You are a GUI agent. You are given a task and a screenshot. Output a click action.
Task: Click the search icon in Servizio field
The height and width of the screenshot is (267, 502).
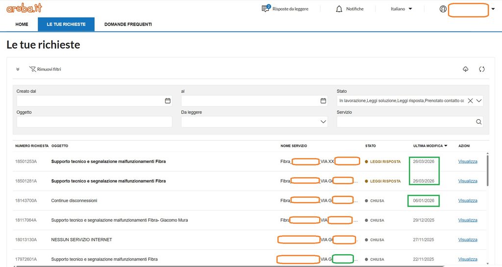click(x=479, y=122)
